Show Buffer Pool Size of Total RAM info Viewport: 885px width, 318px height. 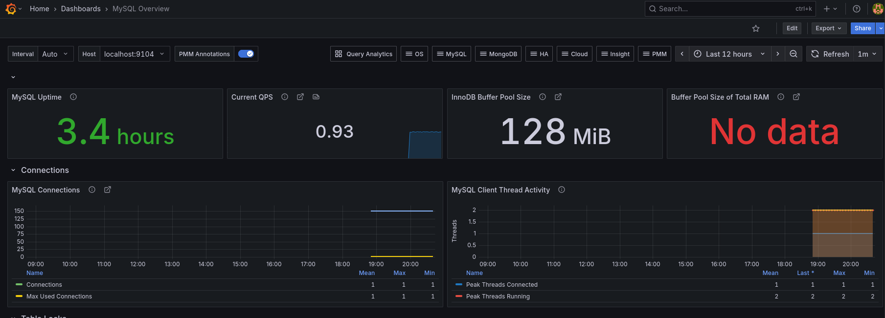point(781,97)
